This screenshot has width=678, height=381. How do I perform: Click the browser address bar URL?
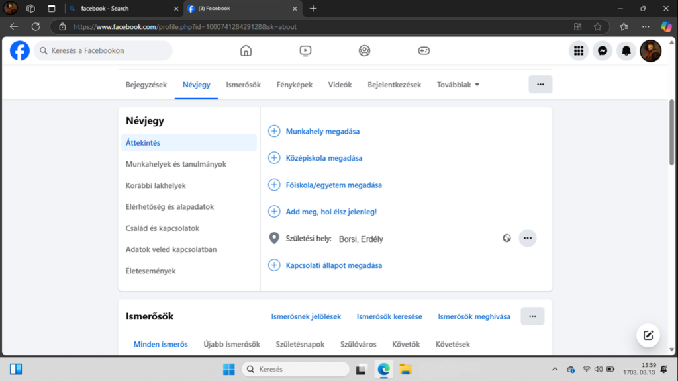185,26
